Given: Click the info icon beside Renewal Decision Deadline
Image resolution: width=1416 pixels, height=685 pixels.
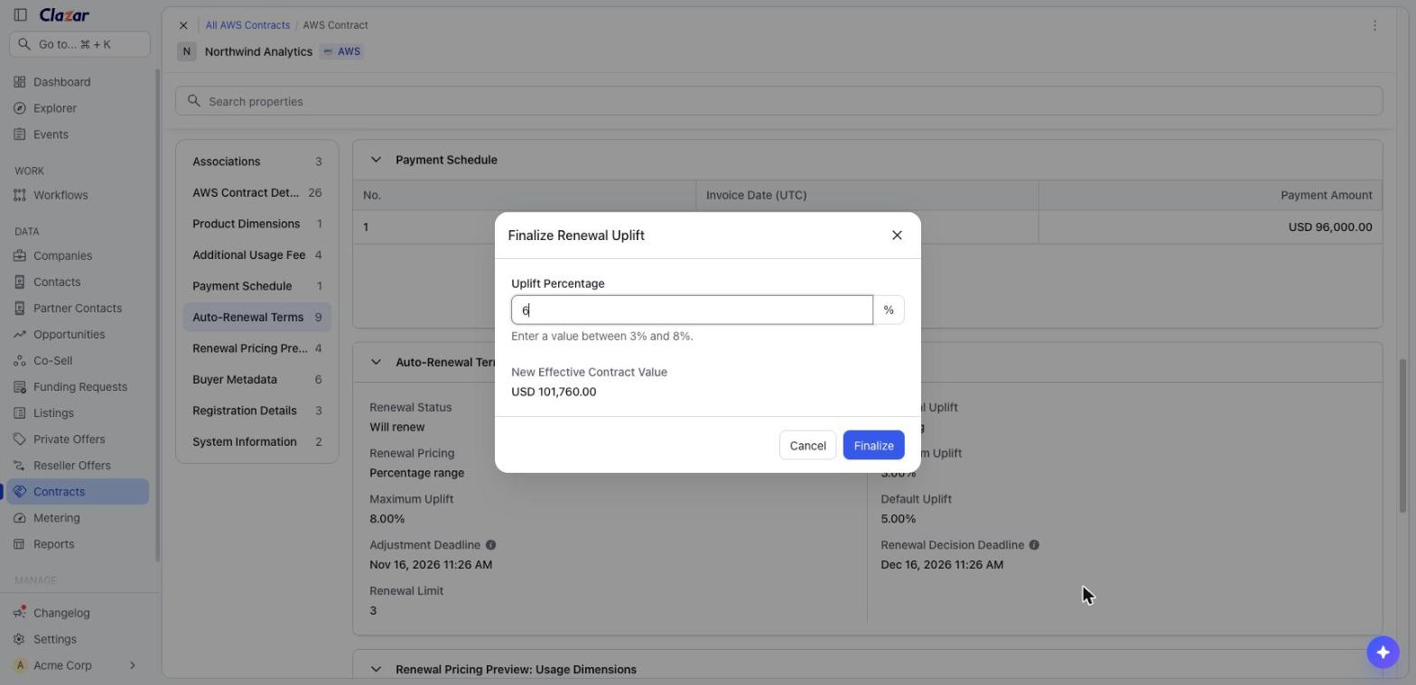Looking at the screenshot, I should (x=1034, y=545).
